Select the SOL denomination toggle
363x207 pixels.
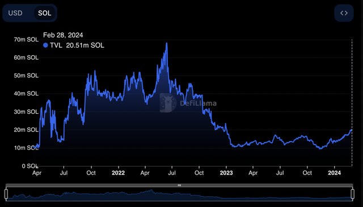44,13
